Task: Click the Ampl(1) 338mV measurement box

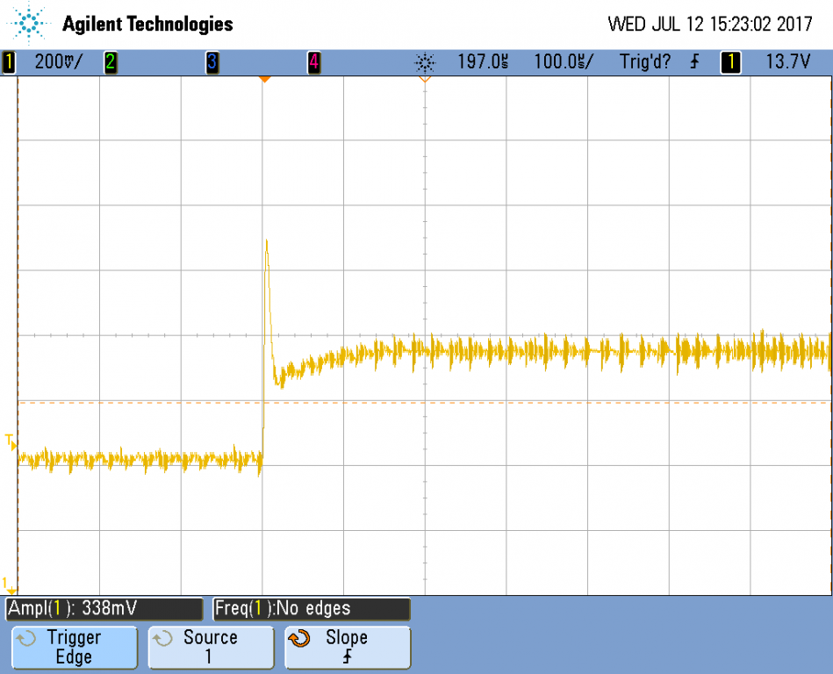Action: click(x=104, y=609)
